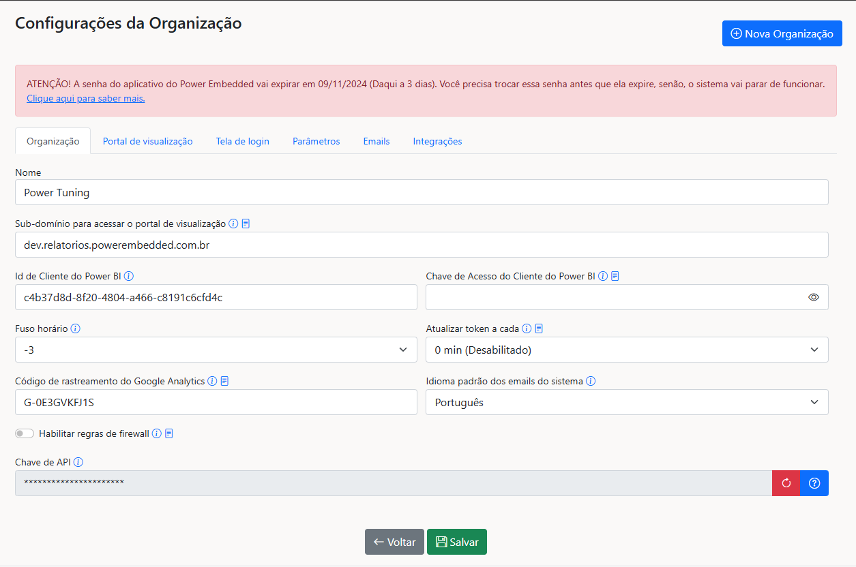
Task: Open API key help with blue question button
Action: (x=814, y=483)
